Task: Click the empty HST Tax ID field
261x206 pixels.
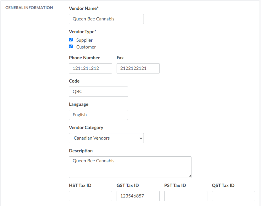Action: (x=90, y=196)
